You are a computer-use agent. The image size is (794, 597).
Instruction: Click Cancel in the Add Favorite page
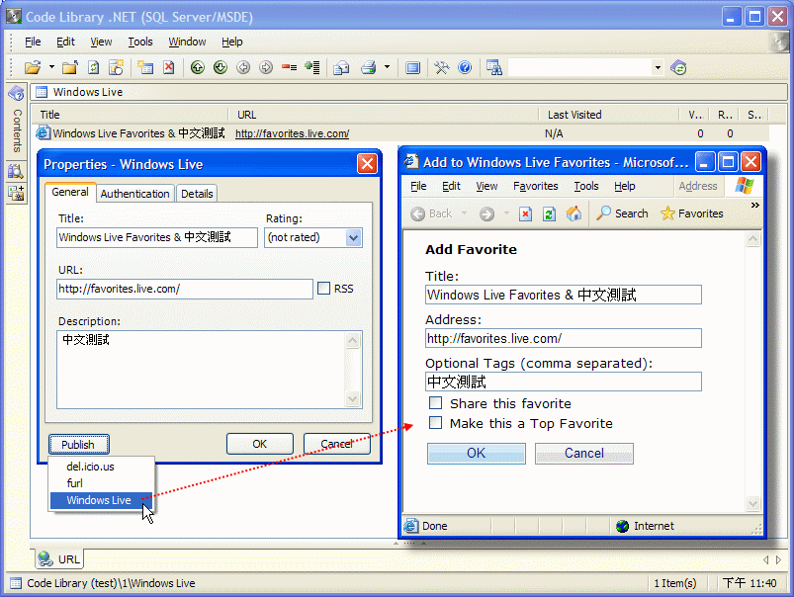point(583,454)
